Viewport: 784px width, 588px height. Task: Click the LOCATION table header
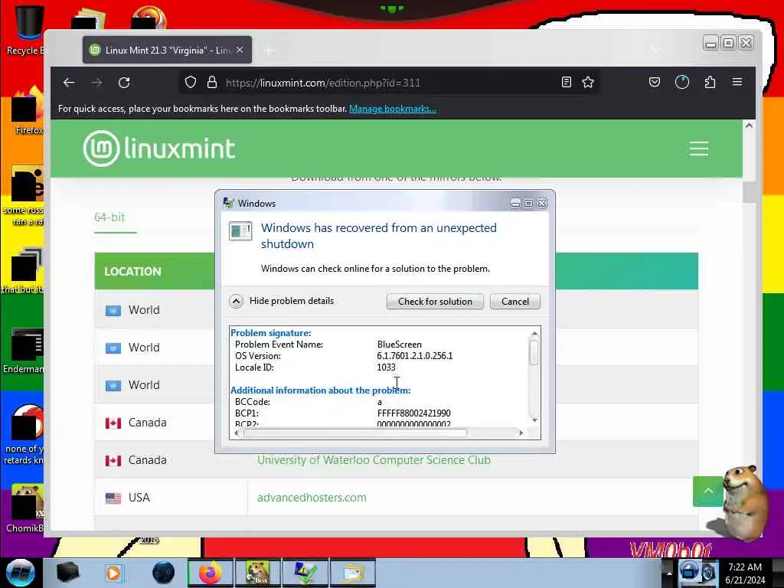(132, 272)
